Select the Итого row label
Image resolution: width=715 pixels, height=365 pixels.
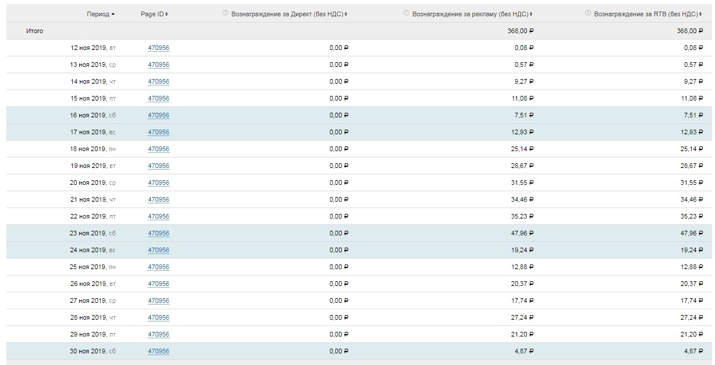34,31
